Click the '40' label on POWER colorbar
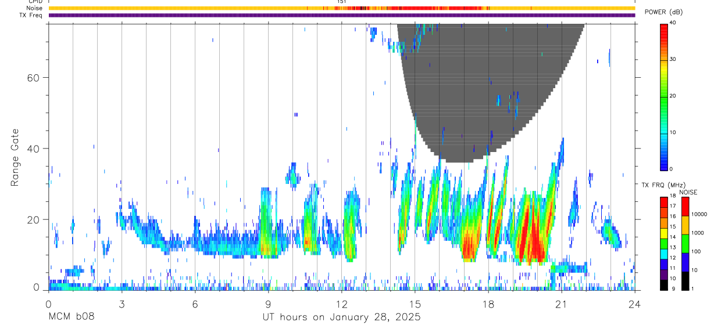The height and width of the screenshot is (329, 714). pyautogui.click(x=673, y=23)
